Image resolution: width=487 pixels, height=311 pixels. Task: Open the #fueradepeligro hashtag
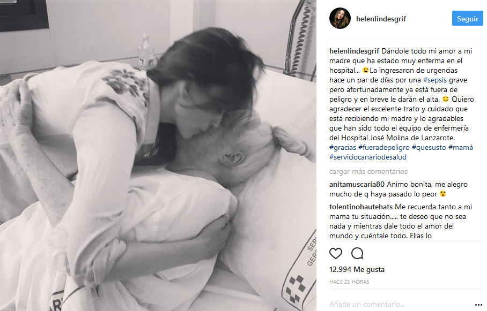(384, 148)
